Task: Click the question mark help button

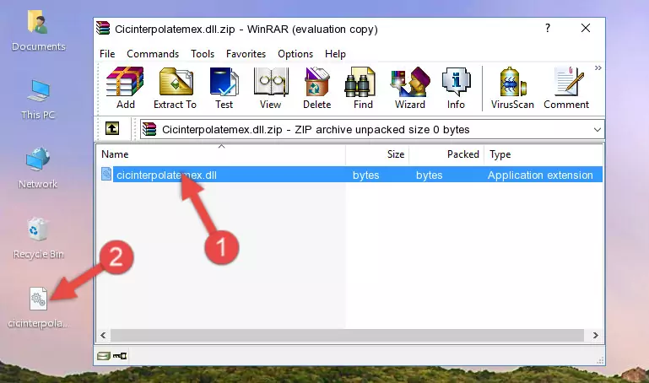Action: click(x=548, y=28)
